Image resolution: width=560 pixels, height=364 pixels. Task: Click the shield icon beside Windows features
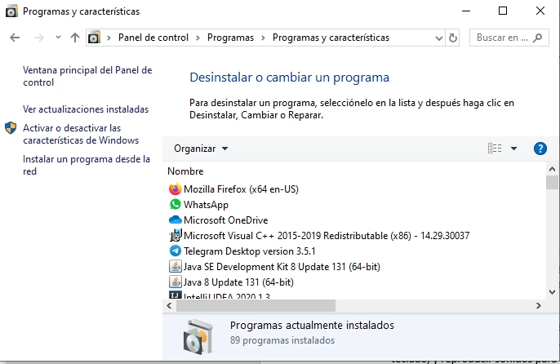pos(11,128)
